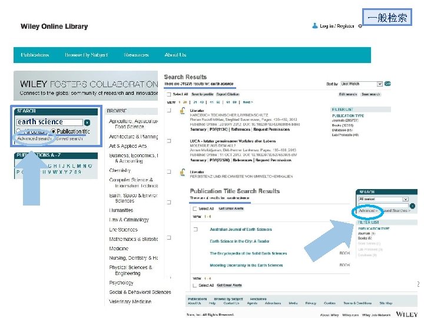The height and width of the screenshot is (318, 424).
Task: Tick Select All above the Search Results list
Action: 169,94
